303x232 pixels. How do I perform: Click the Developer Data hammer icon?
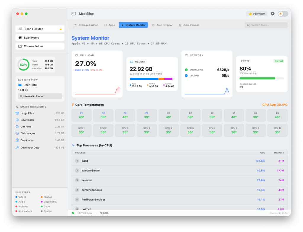click(17, 148)
